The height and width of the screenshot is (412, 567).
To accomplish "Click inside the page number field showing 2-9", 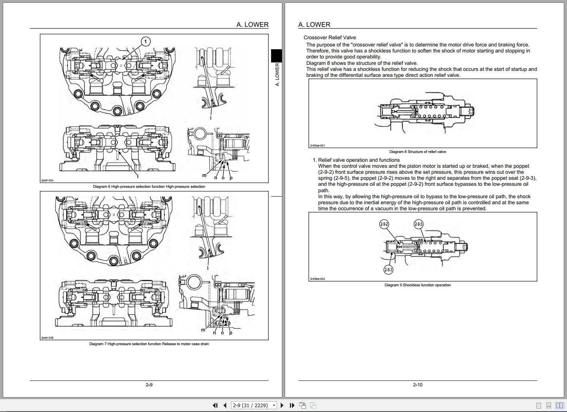I will click(248, 405).
